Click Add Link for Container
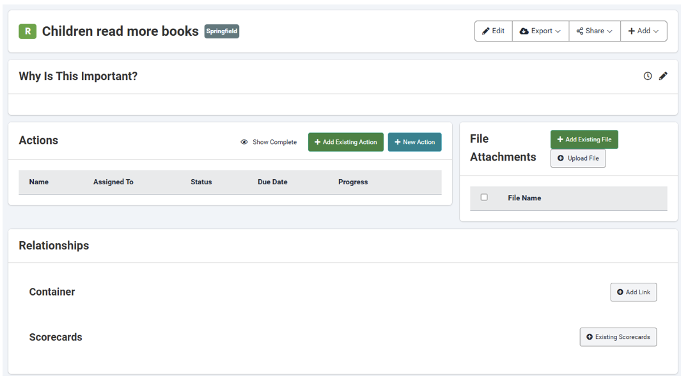This screenshot has width=688, height=380. 633,292
